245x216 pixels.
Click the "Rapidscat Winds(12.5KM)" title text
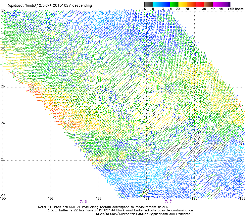[x=29, y=6]
